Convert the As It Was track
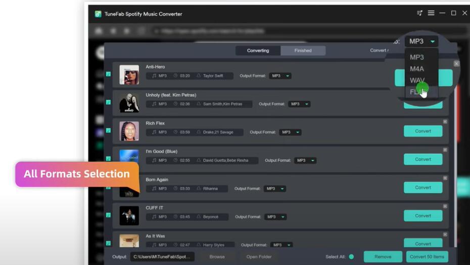Screen dimensions: 470x265 tap(423, 243)
